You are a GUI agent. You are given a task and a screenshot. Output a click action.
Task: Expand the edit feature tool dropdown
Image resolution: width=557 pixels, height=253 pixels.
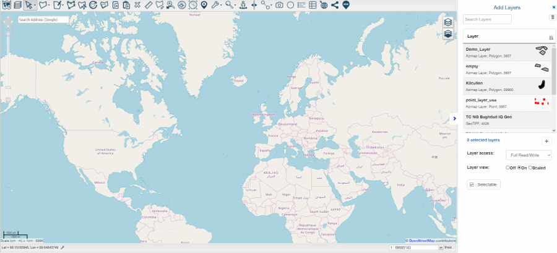[63, 6]
